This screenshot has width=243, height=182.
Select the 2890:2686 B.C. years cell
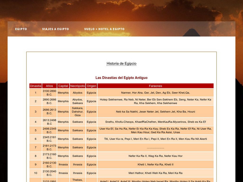(50, 101)
